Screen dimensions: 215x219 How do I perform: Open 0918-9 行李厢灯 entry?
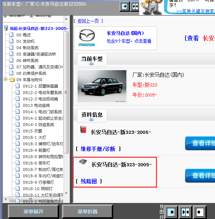pyautogui.click(x=38, y=182)
